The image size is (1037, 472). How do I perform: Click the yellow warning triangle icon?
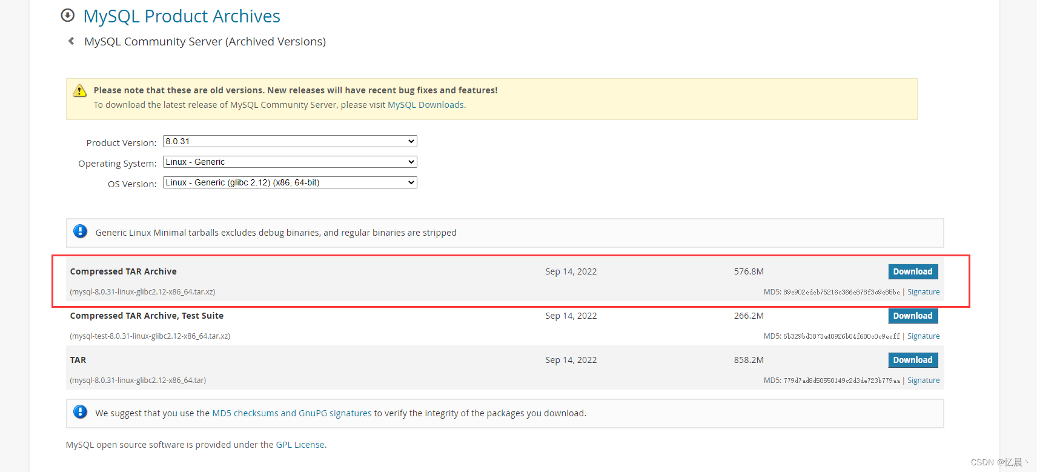pos(79,91)
